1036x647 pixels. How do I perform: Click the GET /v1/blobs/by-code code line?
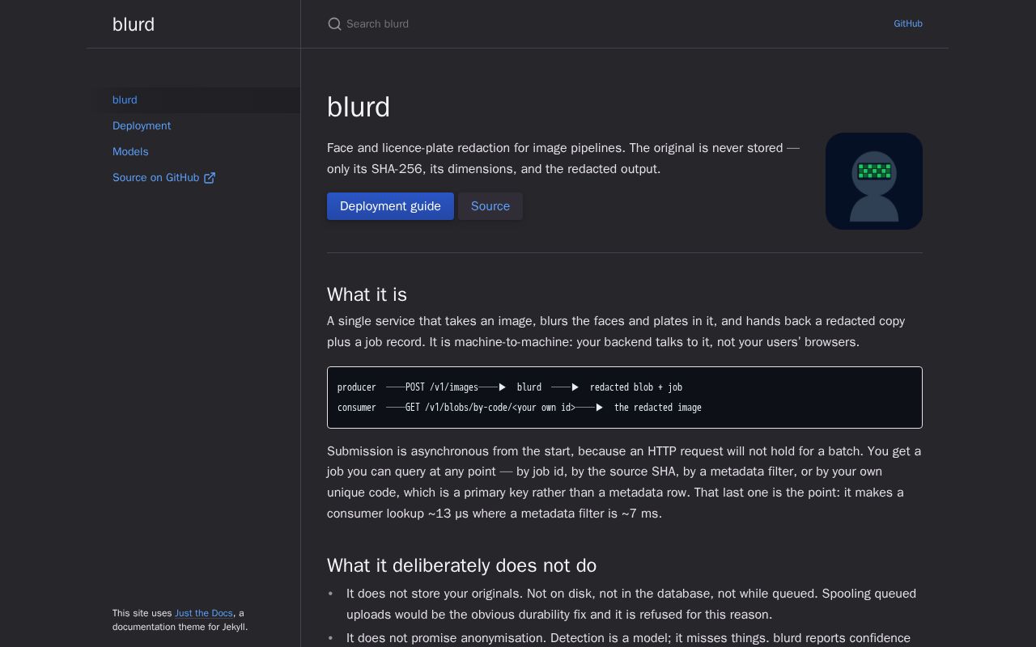(520, 408)
